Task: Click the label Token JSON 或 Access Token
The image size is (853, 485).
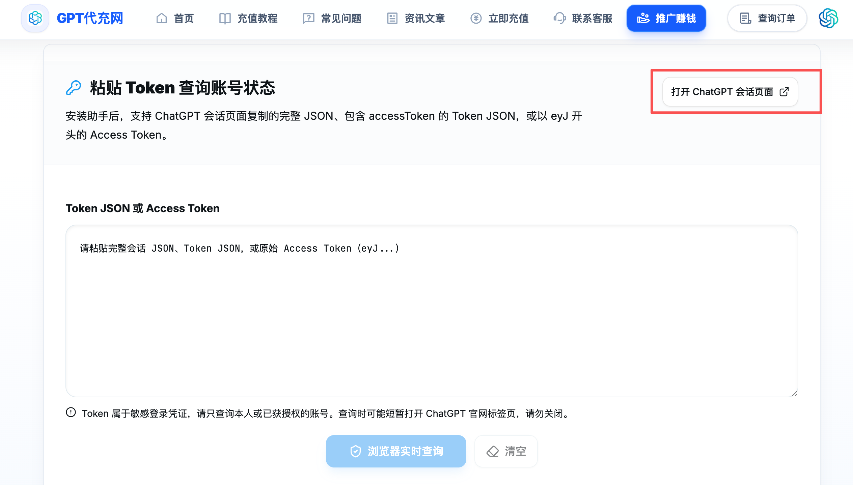Action: (143, 208)
